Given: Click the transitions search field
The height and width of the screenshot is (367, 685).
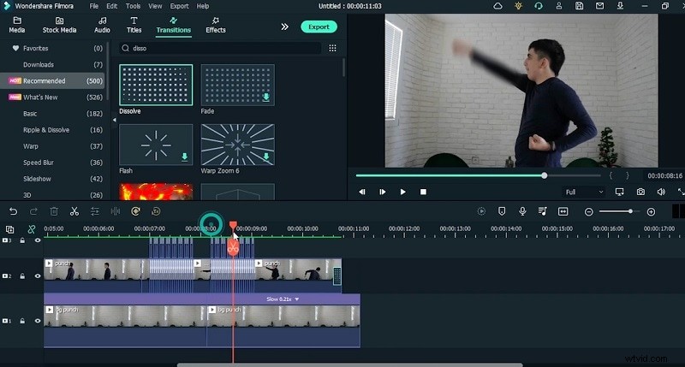Looking at the screenshot, I should click(x=220, y=48).
